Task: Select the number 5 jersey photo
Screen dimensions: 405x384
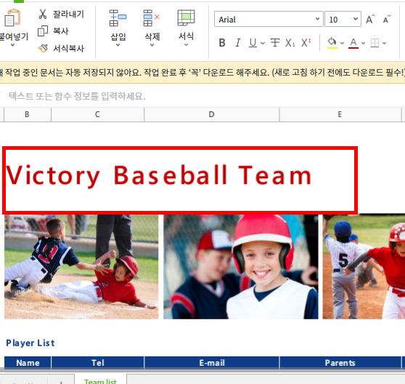Action: (x=364, y=267)
